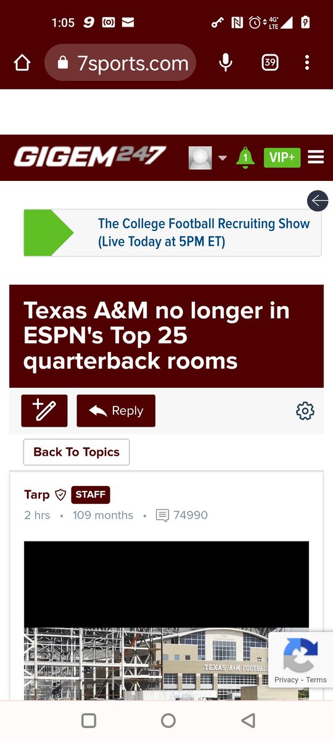This screenshot has height=741, width=333.
Task: Click the Back To Topics button
Action: (76, 452)
